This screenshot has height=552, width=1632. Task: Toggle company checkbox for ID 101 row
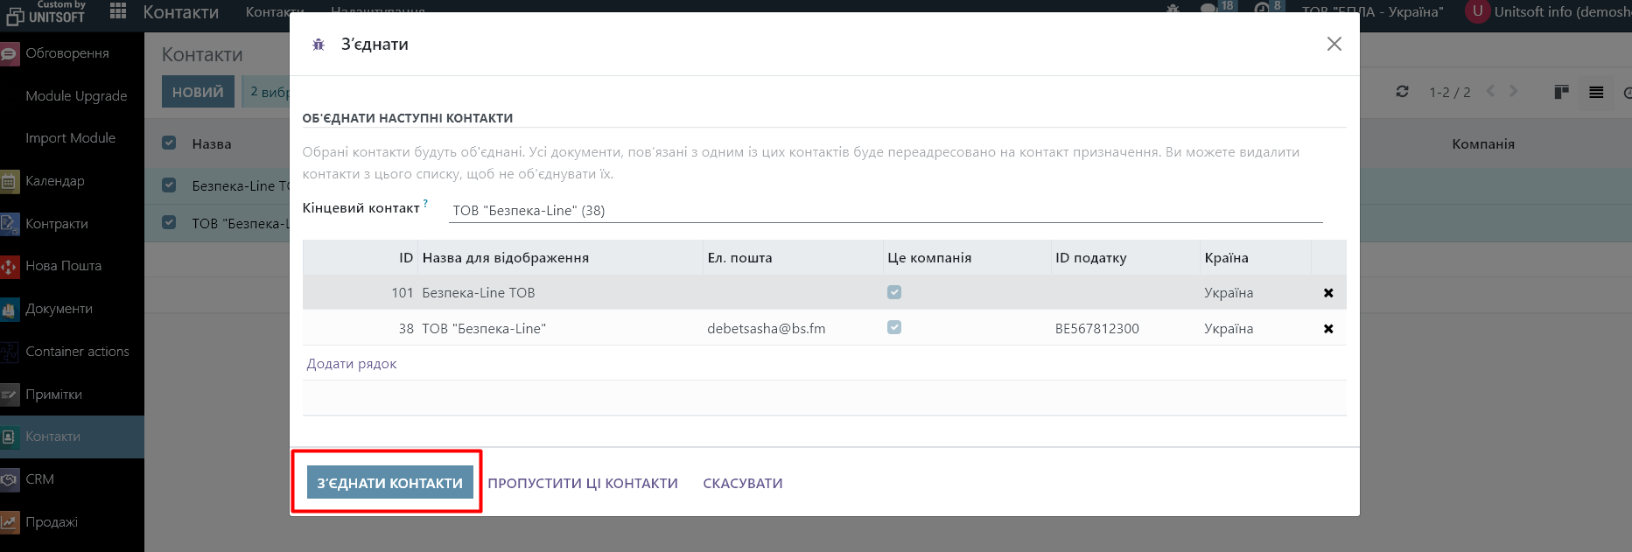[x=893, y=292]
